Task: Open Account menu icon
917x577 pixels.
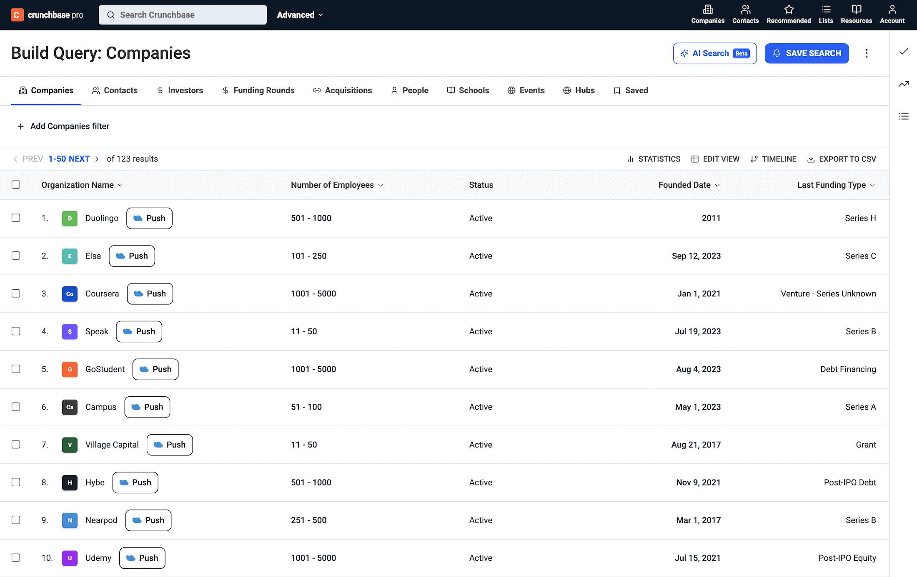Action: point(892,10)
